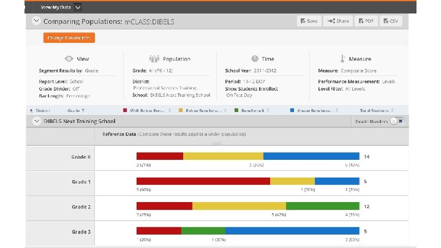Click the Performance Measurement Levels text
The height and width of the screenshot is (248, 441).
356,81
